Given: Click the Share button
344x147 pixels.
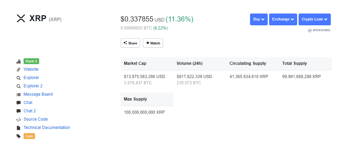Looking at the screenshot, I should tap(130, 43).
